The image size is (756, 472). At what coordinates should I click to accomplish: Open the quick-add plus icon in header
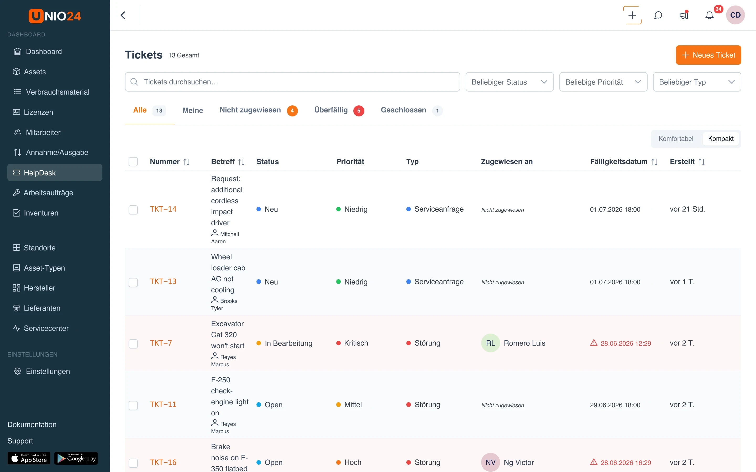(x=632, y=15)
